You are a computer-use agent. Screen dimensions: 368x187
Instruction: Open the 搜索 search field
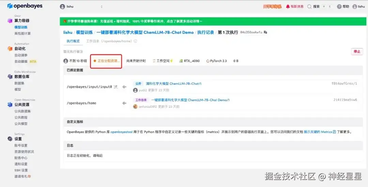pyautogui.click(x=320, y=6)
